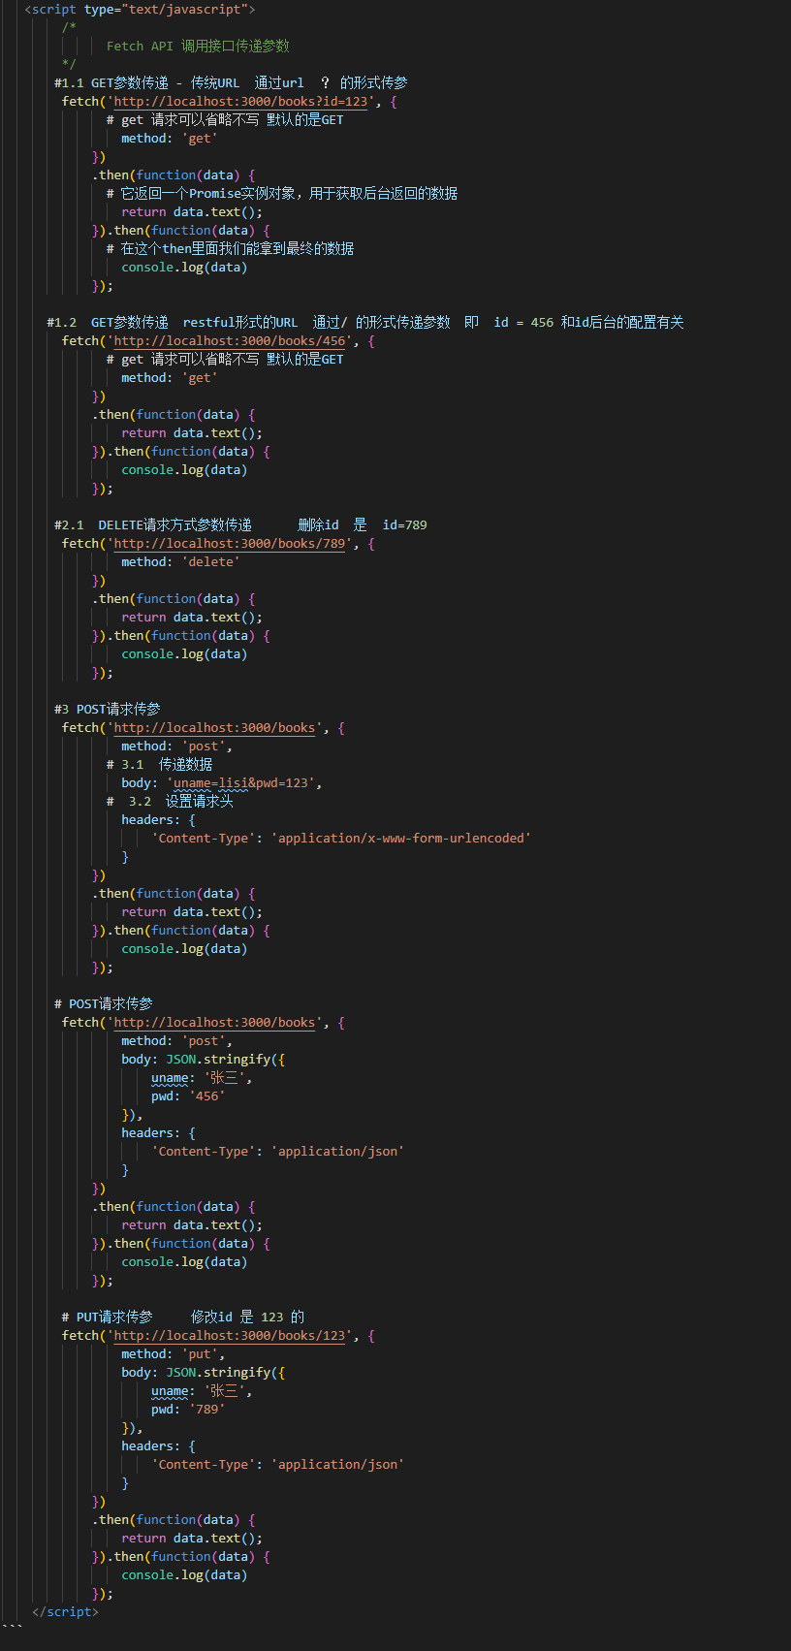
Task: Click the method: 'put' line
Action: pos(173,1354)
